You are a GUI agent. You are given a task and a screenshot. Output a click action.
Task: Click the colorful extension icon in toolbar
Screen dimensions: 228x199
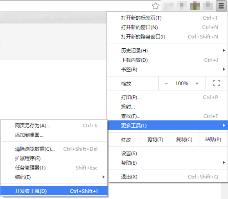195,6
